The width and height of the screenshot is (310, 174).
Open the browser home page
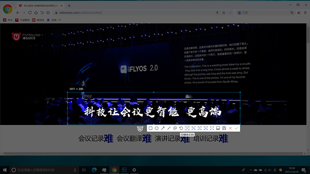tap(36, 13)
